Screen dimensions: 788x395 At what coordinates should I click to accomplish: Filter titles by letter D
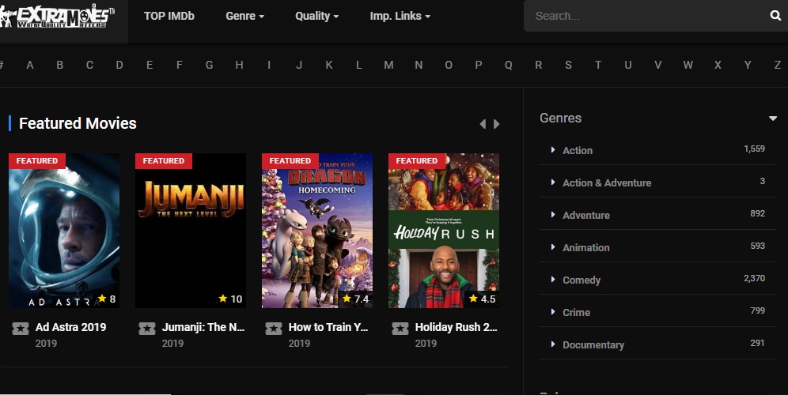click(119, 65)
